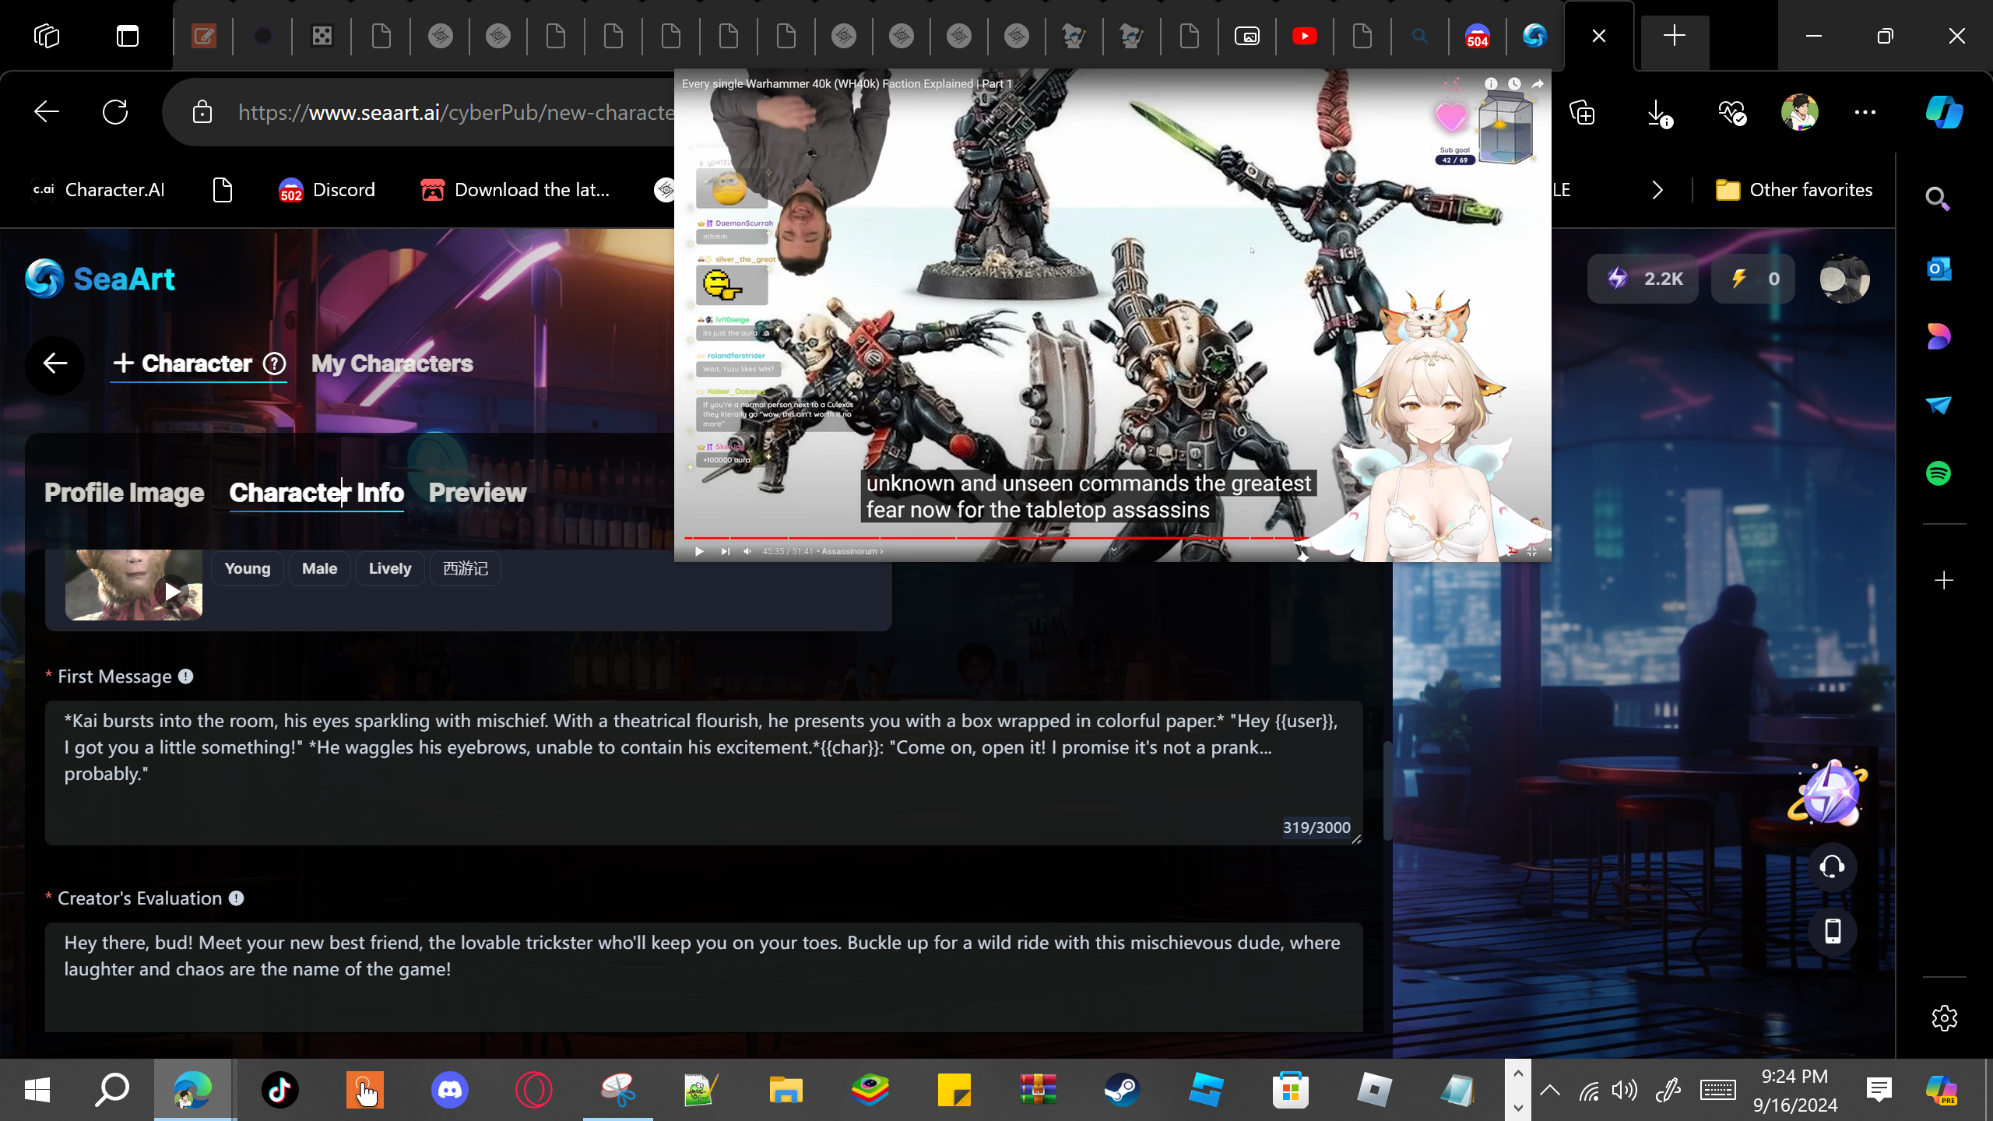Click the Young voice tag
Viewport: 1993px width, 1121px height.
pyautogui.click(x=248, y=568)
